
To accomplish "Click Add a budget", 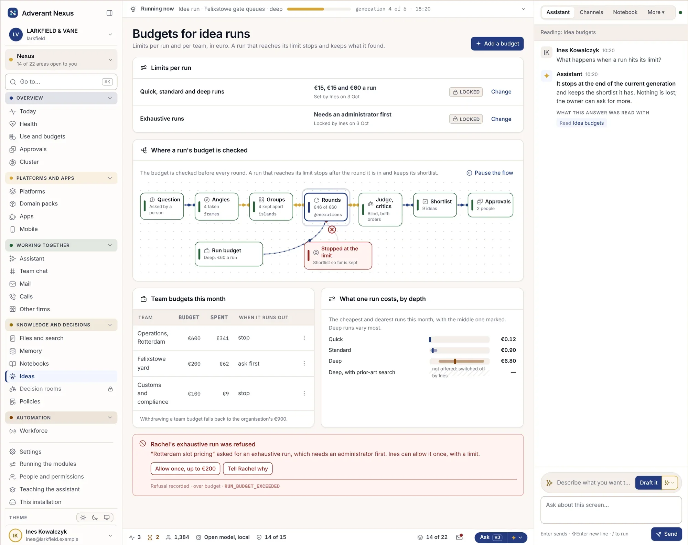I will point(497,44).
